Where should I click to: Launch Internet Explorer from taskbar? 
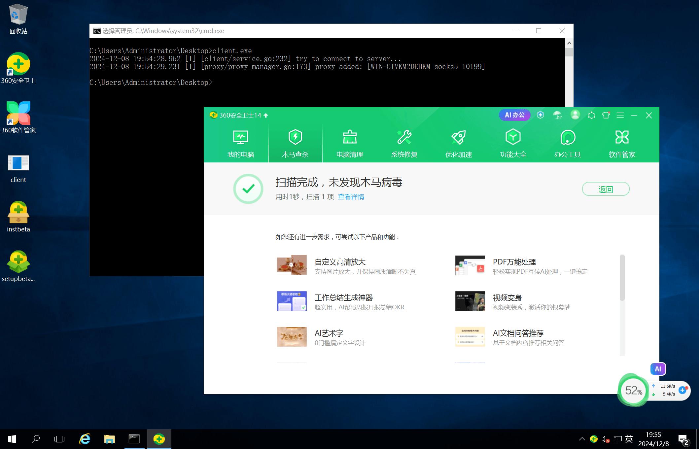click(x=85, y=439)
